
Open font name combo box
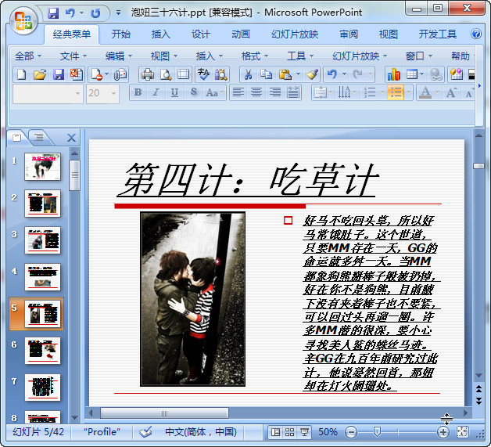click(48, 93)
